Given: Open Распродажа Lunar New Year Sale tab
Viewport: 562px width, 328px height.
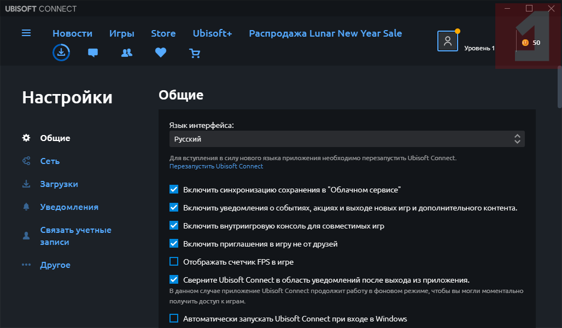Looking at the screenshot, I should (325, 34).
